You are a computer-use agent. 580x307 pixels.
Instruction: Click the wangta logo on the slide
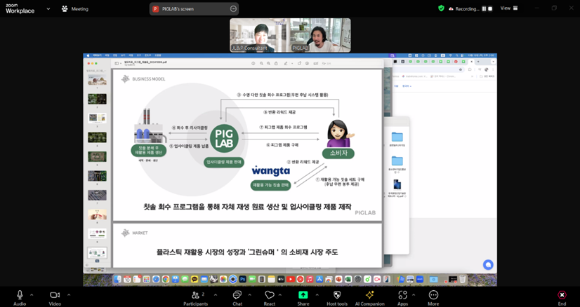pyautogui.click(x=271, y=171)
